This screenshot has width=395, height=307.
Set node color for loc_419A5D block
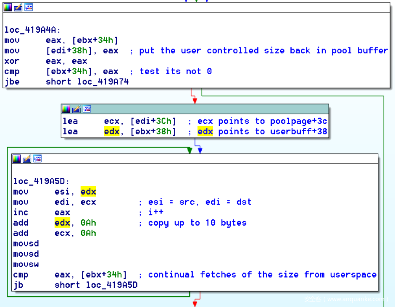point(17,159)
